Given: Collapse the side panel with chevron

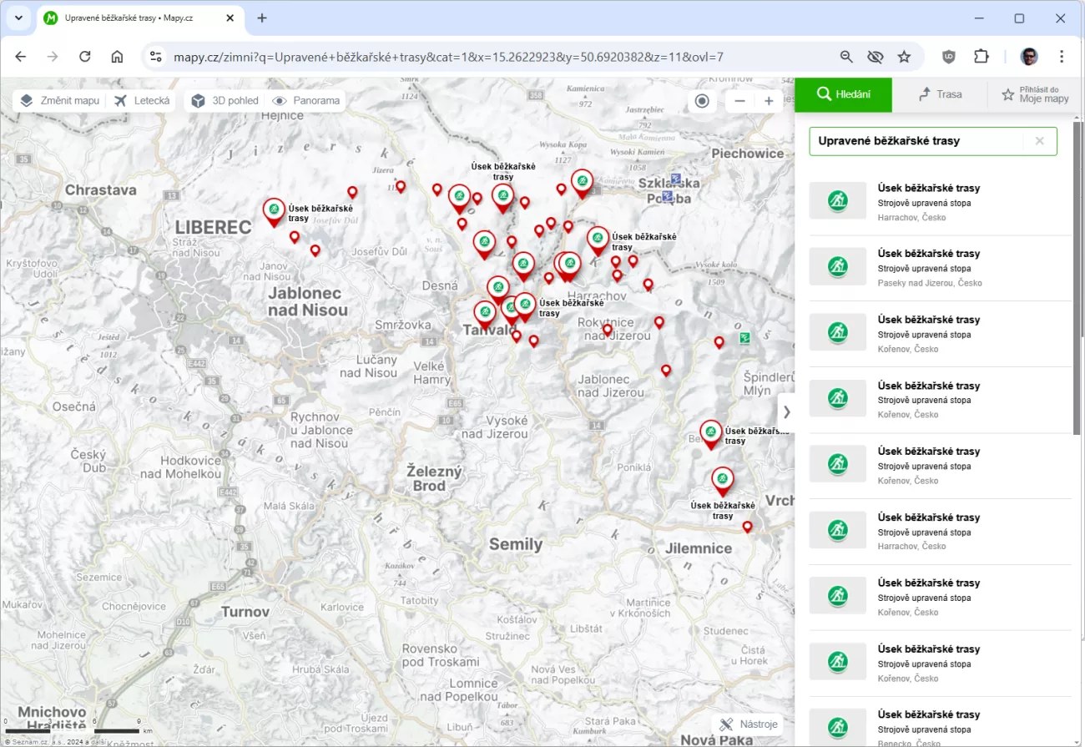Looking at the screenshot, I should pos(785,411).
